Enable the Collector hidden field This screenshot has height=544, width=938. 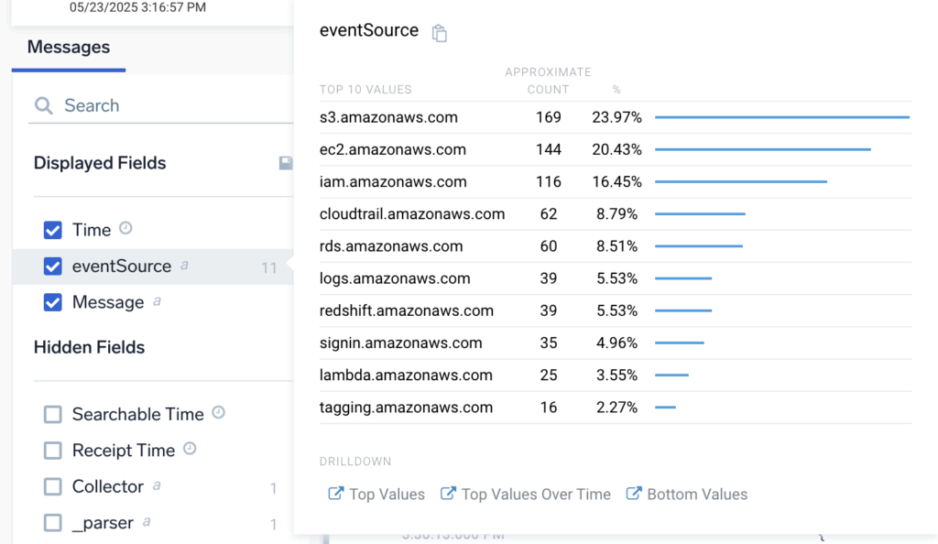pyautogui.click(x=52, y=486)
